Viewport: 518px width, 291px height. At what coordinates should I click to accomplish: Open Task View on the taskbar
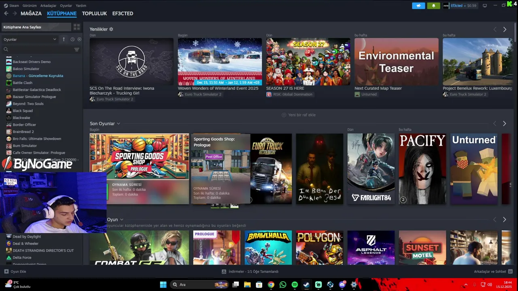[236, 285]
